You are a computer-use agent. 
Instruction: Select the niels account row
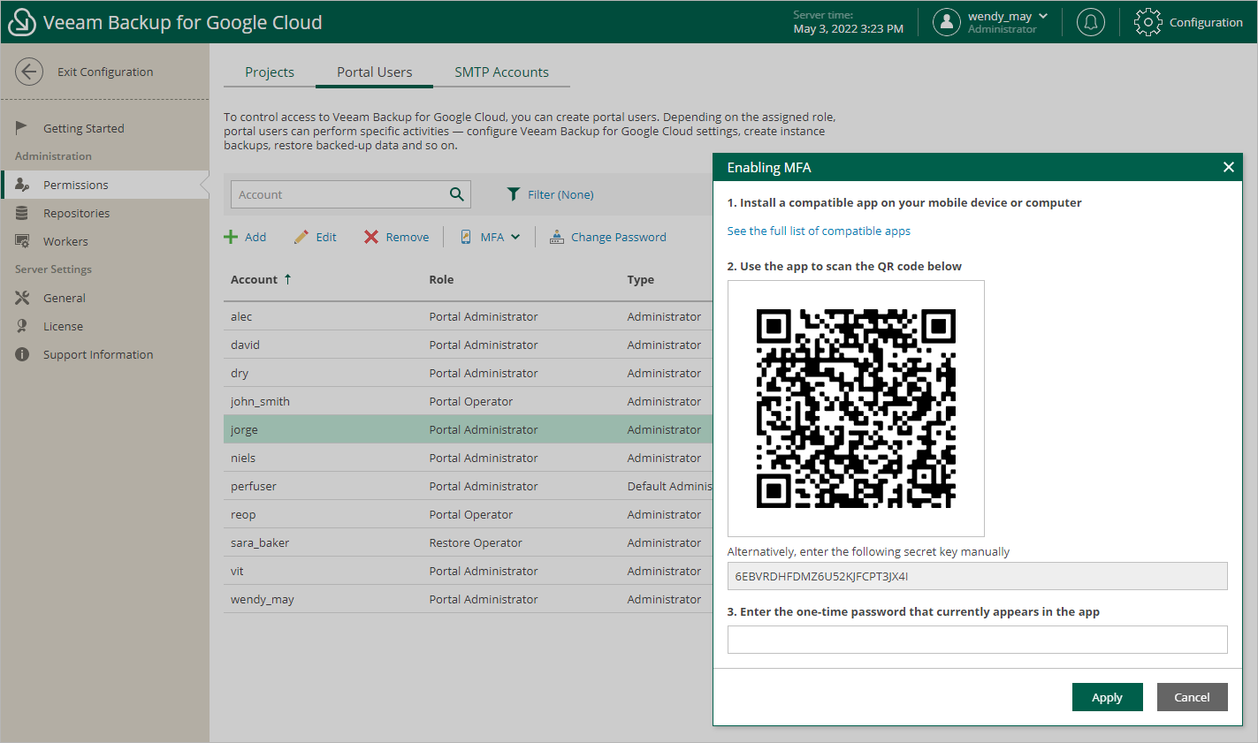[468, 458]
